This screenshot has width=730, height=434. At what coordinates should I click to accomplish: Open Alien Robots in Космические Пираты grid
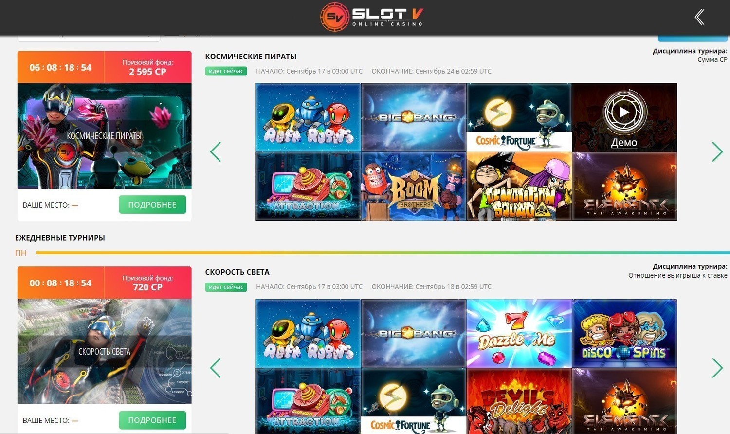308,117
